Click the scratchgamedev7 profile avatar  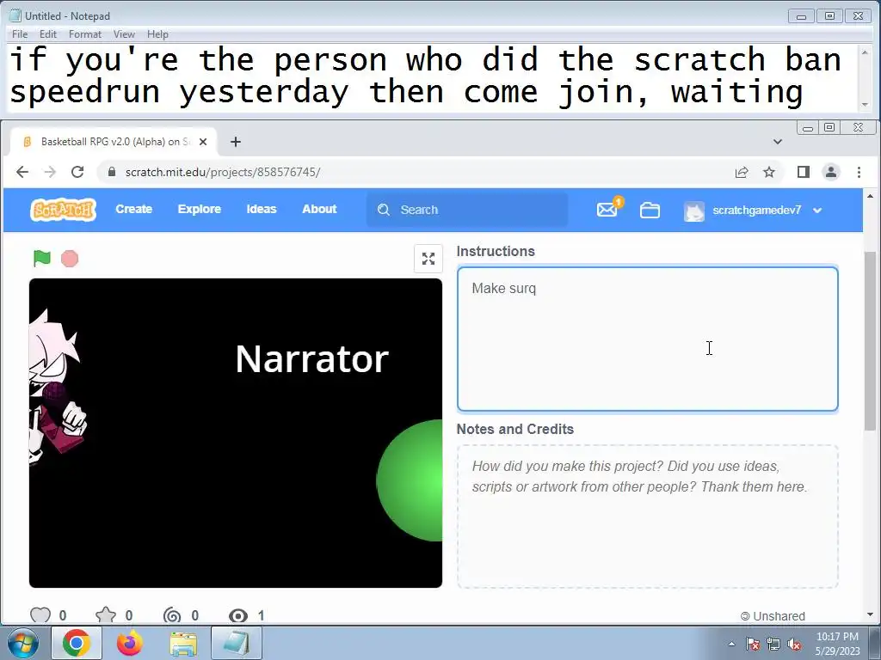coord(694,211)
